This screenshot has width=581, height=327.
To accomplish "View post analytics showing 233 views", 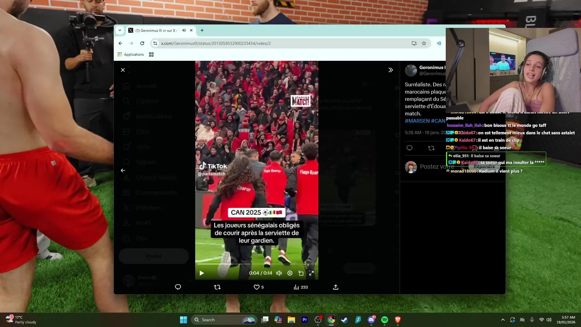I will (x=300, y=287).
